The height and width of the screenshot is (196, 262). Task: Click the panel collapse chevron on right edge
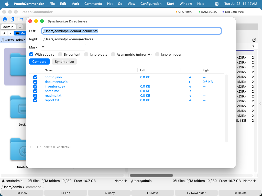coord(260,104)
